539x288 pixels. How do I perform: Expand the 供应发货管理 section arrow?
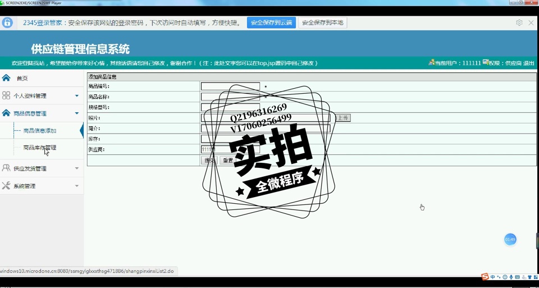pos(77,168)
